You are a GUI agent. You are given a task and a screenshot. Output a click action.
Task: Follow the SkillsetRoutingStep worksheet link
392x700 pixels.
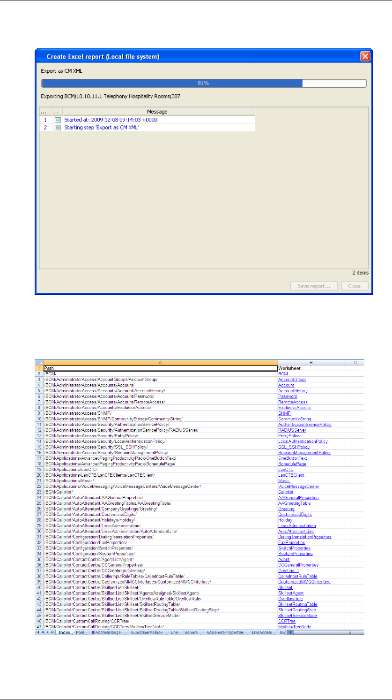click(x=297, y=610)
